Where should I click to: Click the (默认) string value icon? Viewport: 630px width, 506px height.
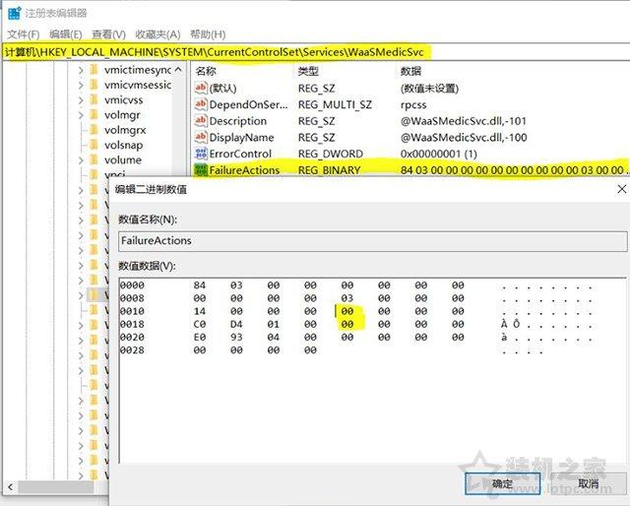point(201,88)
